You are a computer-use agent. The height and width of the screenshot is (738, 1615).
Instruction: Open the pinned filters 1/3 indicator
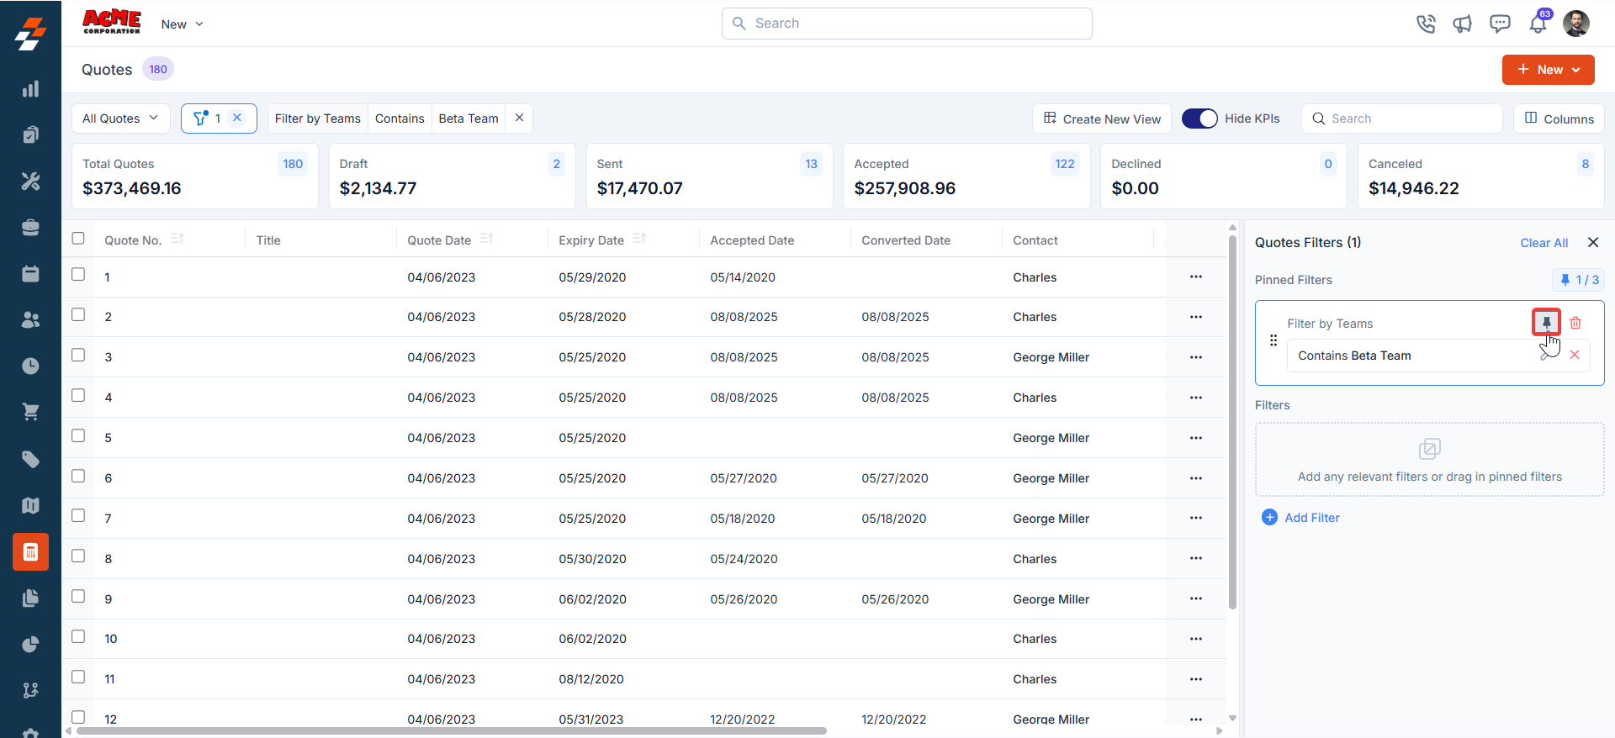pos(1578,280)
